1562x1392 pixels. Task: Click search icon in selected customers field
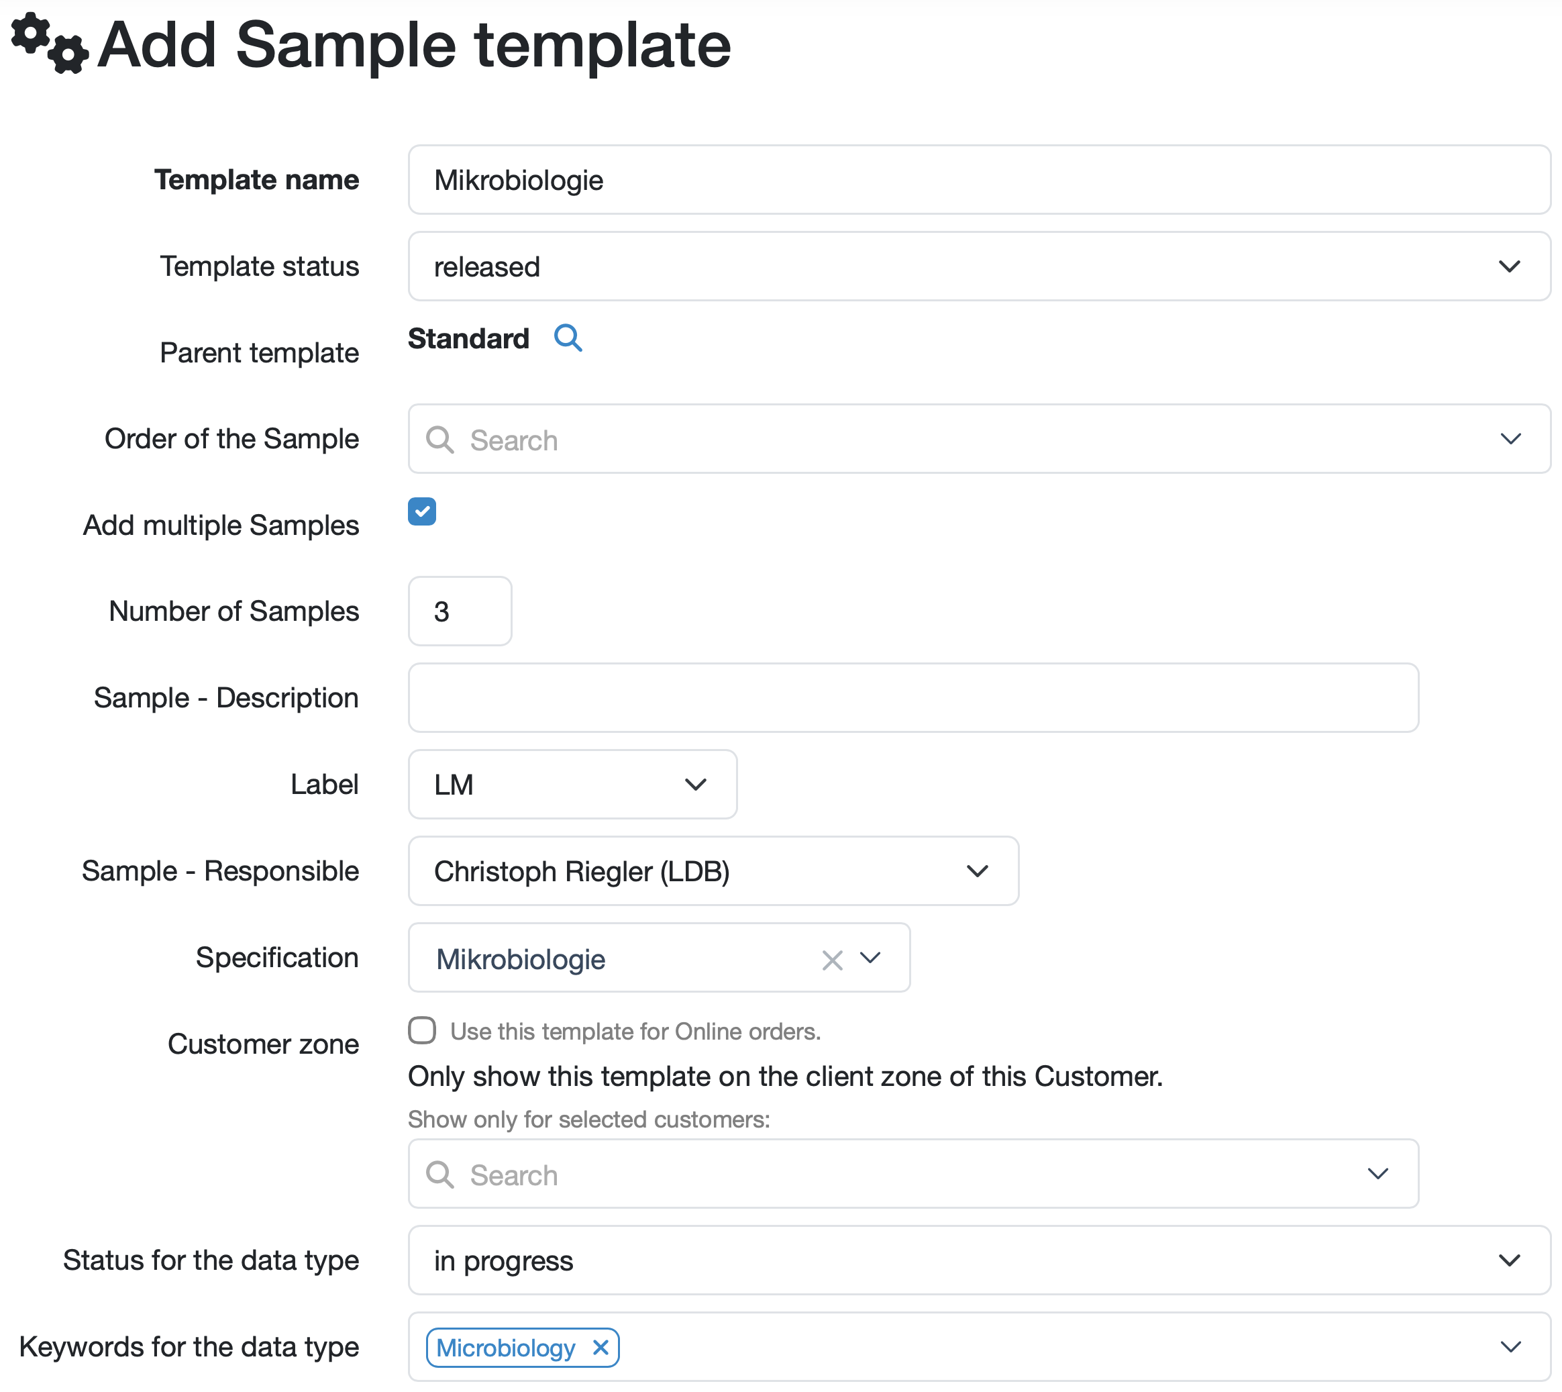pyautogui.click(x=439, y=1174)
